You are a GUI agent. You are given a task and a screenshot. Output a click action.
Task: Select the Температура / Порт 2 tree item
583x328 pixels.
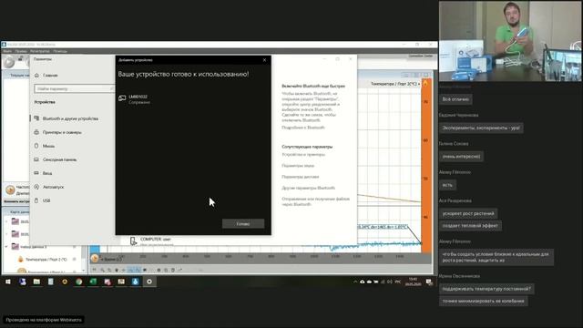click(x=46, y=259)
